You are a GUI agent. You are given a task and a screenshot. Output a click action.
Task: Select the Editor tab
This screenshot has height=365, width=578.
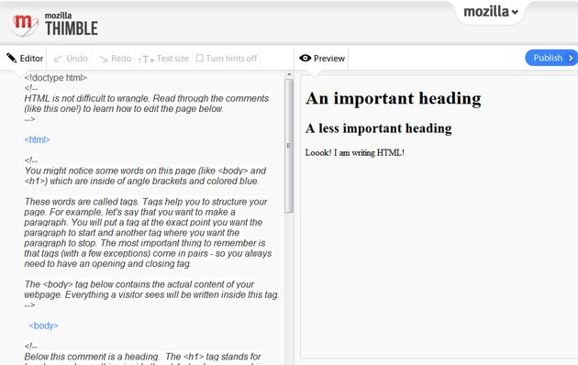pos(25,58)
